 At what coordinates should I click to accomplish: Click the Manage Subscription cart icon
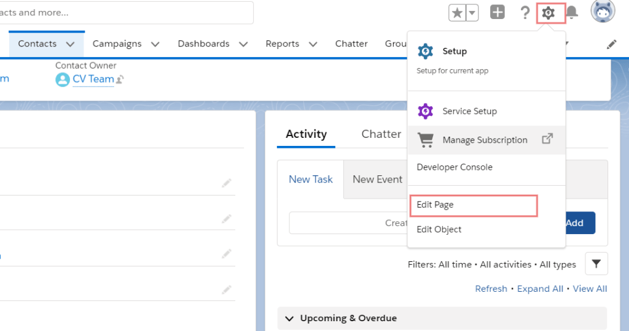(426, 140)
